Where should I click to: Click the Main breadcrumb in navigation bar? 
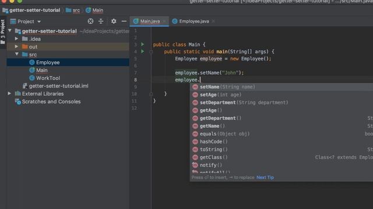(97, 10)
